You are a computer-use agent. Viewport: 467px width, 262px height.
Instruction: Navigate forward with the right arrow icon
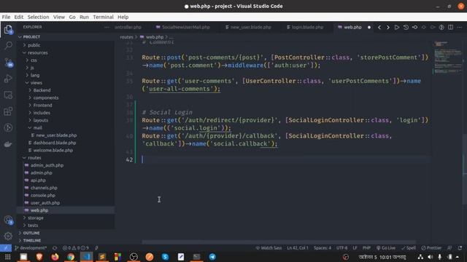387,28
